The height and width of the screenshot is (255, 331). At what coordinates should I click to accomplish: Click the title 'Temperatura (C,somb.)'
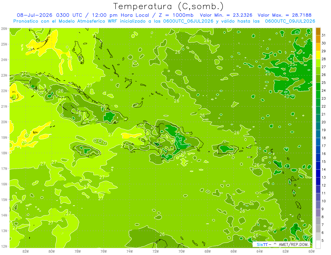coord(169,6)
